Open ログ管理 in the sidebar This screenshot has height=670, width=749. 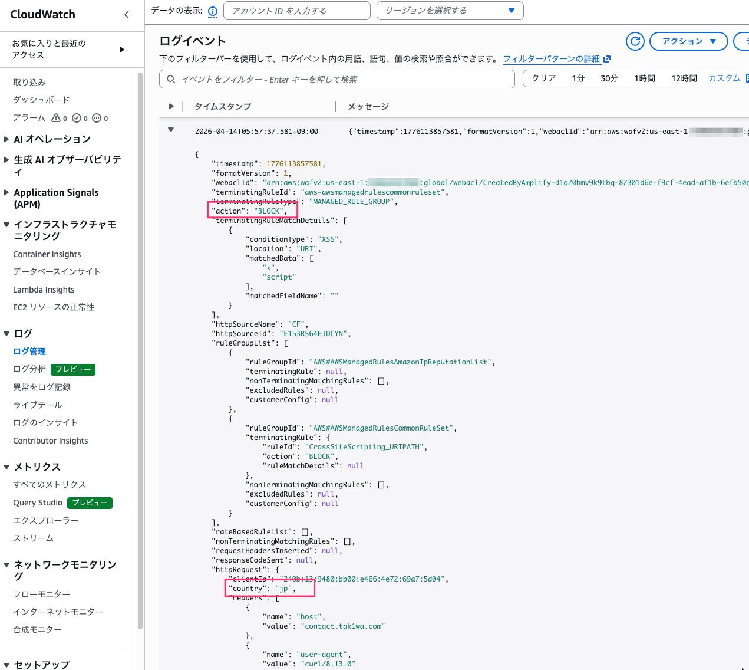[x=29, y=352]
